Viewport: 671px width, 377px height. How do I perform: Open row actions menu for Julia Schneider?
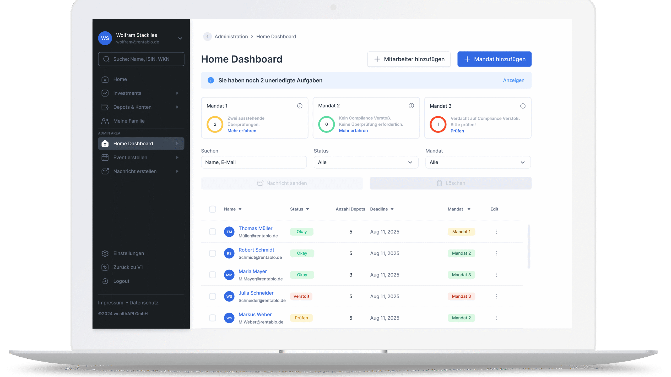click(496, 296)
